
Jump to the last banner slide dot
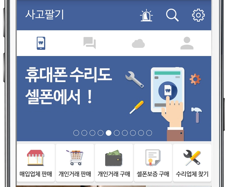[x=149, y=133]
